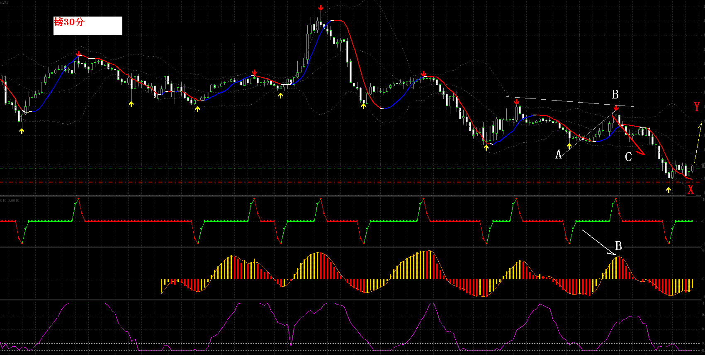Select the red dashed horizontal support line
Screen dimensions: 705x355
tap(350, 182)
